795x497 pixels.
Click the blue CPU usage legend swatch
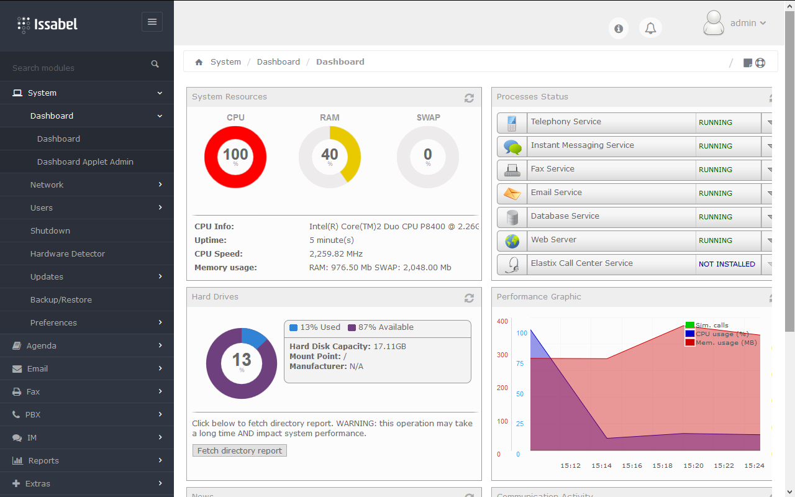point(689,334)
